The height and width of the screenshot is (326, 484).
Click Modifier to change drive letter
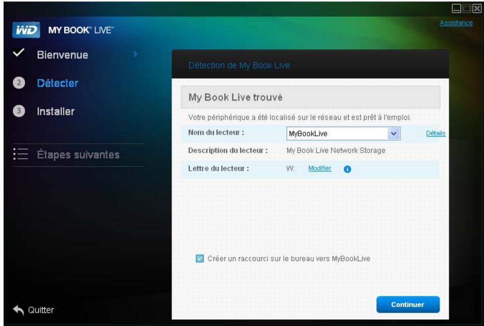[x=320, y=168]
